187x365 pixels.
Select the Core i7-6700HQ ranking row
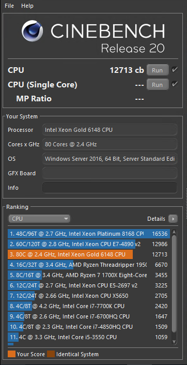point(89,316)
